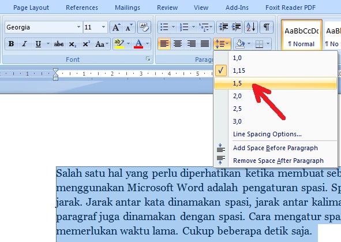Click the Bullets list icon
Image resolution: width=341 pixels, height=242 pixels.
click(x=164, y=27)
